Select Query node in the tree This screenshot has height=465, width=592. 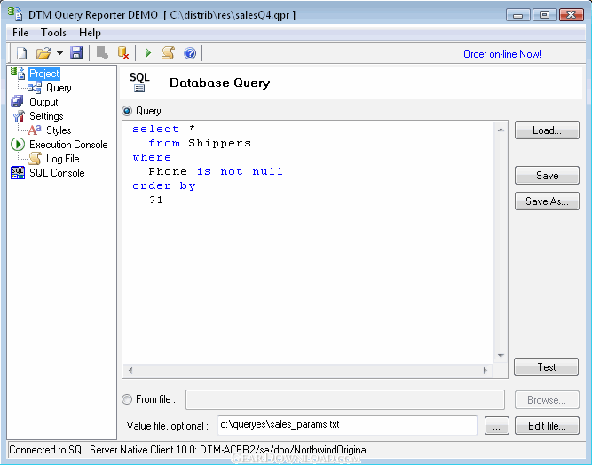click(59, 88)
